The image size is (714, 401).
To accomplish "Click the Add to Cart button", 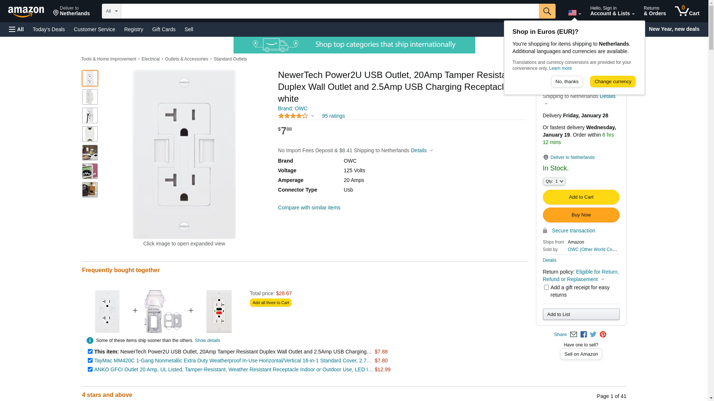I will click(x=581, y=197).
